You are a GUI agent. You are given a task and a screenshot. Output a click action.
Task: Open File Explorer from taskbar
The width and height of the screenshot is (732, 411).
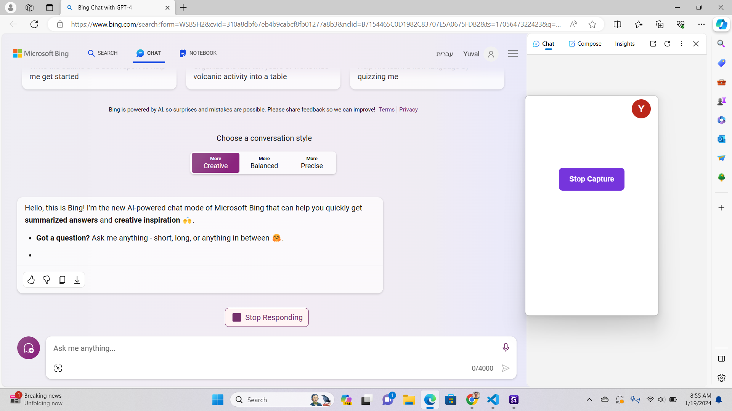409,400
